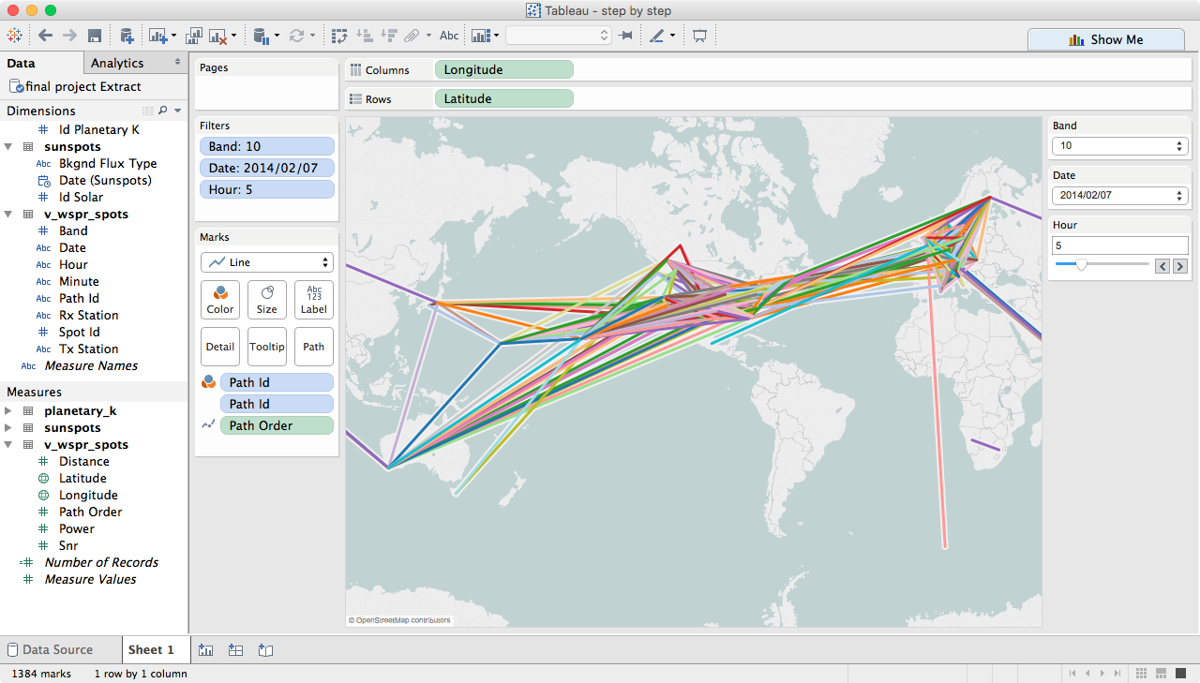The image size is (1200, 683).
Task: Click the Longitude pill on Columns shelf
Action: pyautogui.click(x=504, y=69)
